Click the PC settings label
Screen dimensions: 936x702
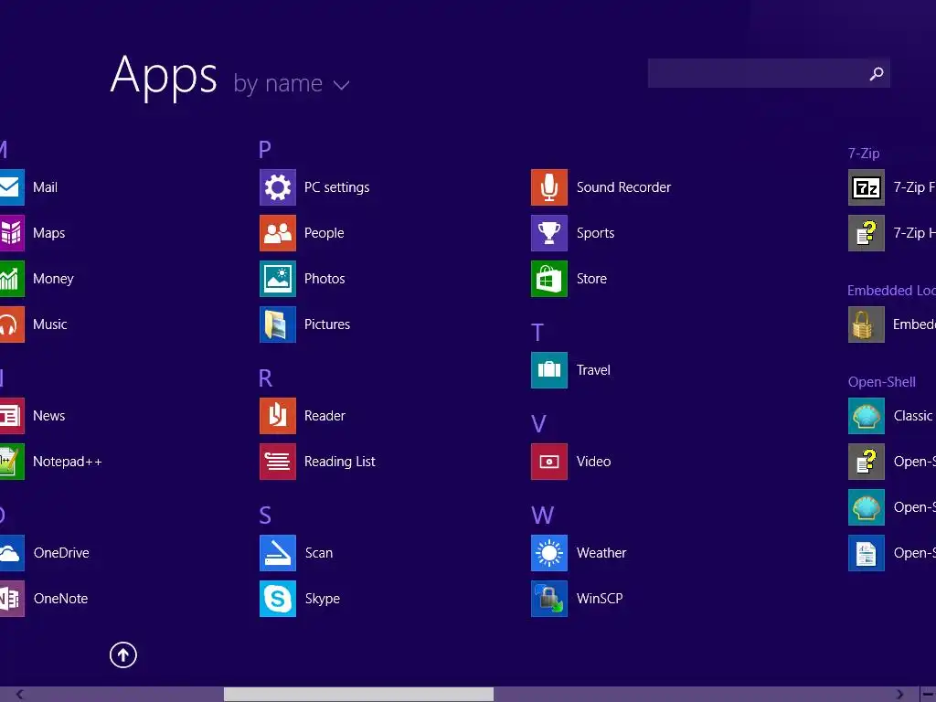[336, 187]
